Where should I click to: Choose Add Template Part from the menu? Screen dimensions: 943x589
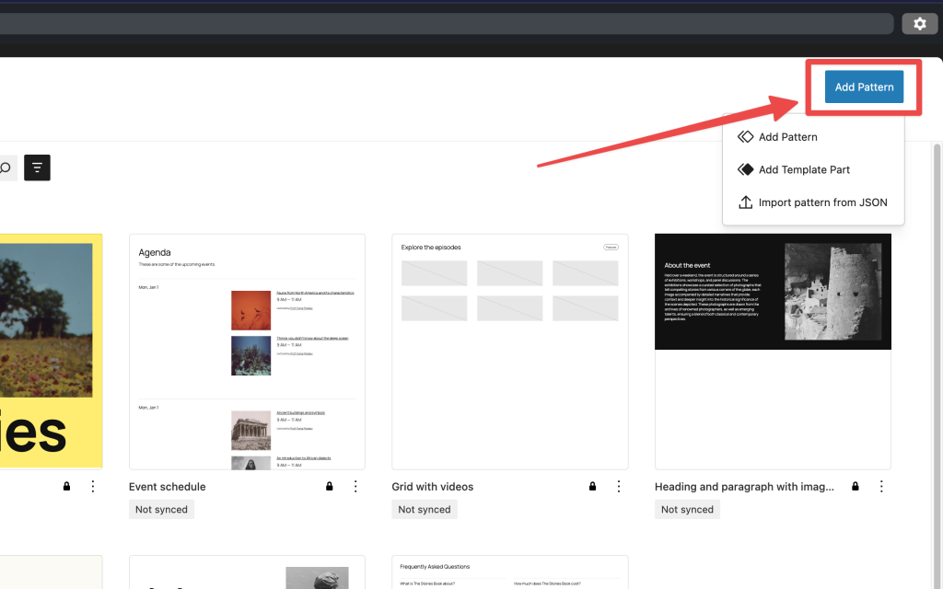tap(803, 169)
